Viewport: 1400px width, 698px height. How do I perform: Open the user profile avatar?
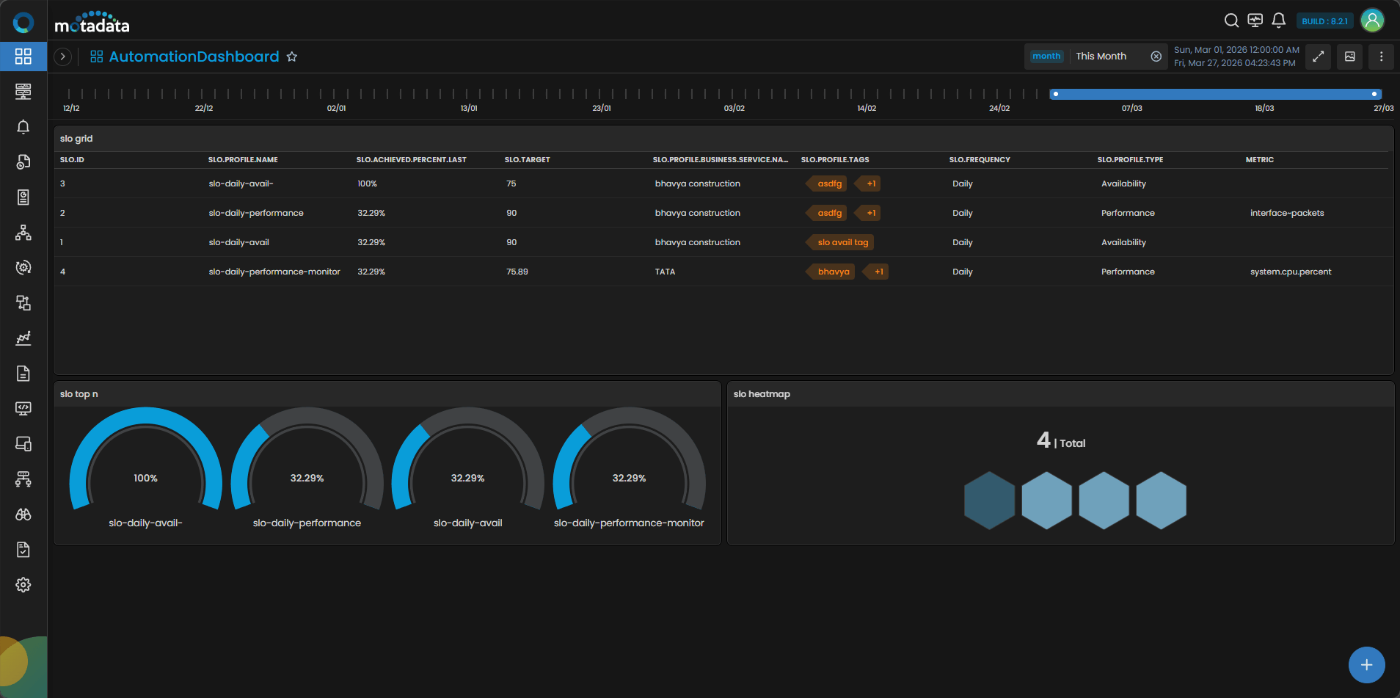(1372, 21)
